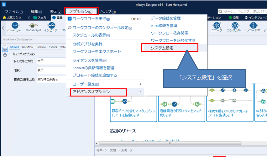Choose プロモート接続を追加する menu item
Screen dimensions: 267x157
coord(105,75)
